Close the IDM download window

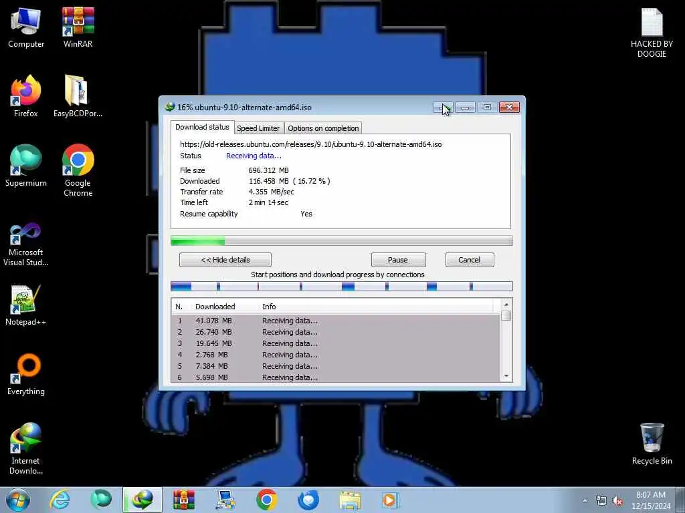509,108
